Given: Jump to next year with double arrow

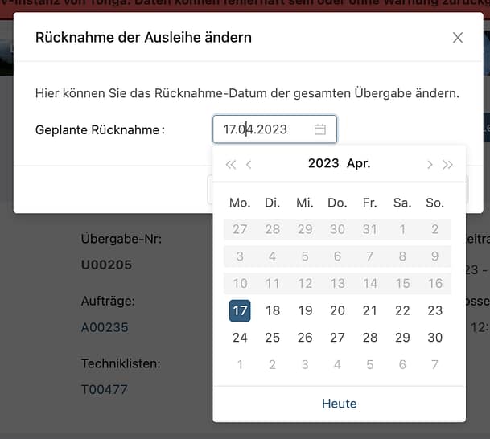Looking at the screenshot, I should pyautogui.click(x=447, y=164).
